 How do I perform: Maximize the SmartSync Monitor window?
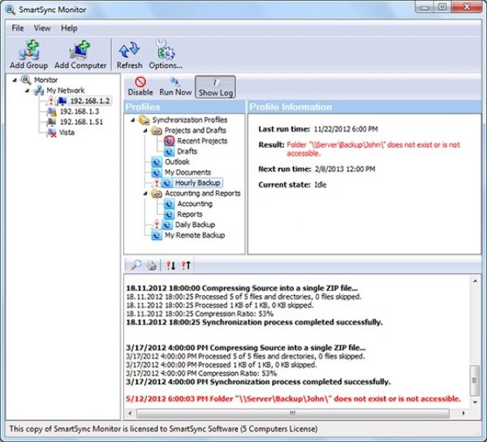click(x=442, y=6)
